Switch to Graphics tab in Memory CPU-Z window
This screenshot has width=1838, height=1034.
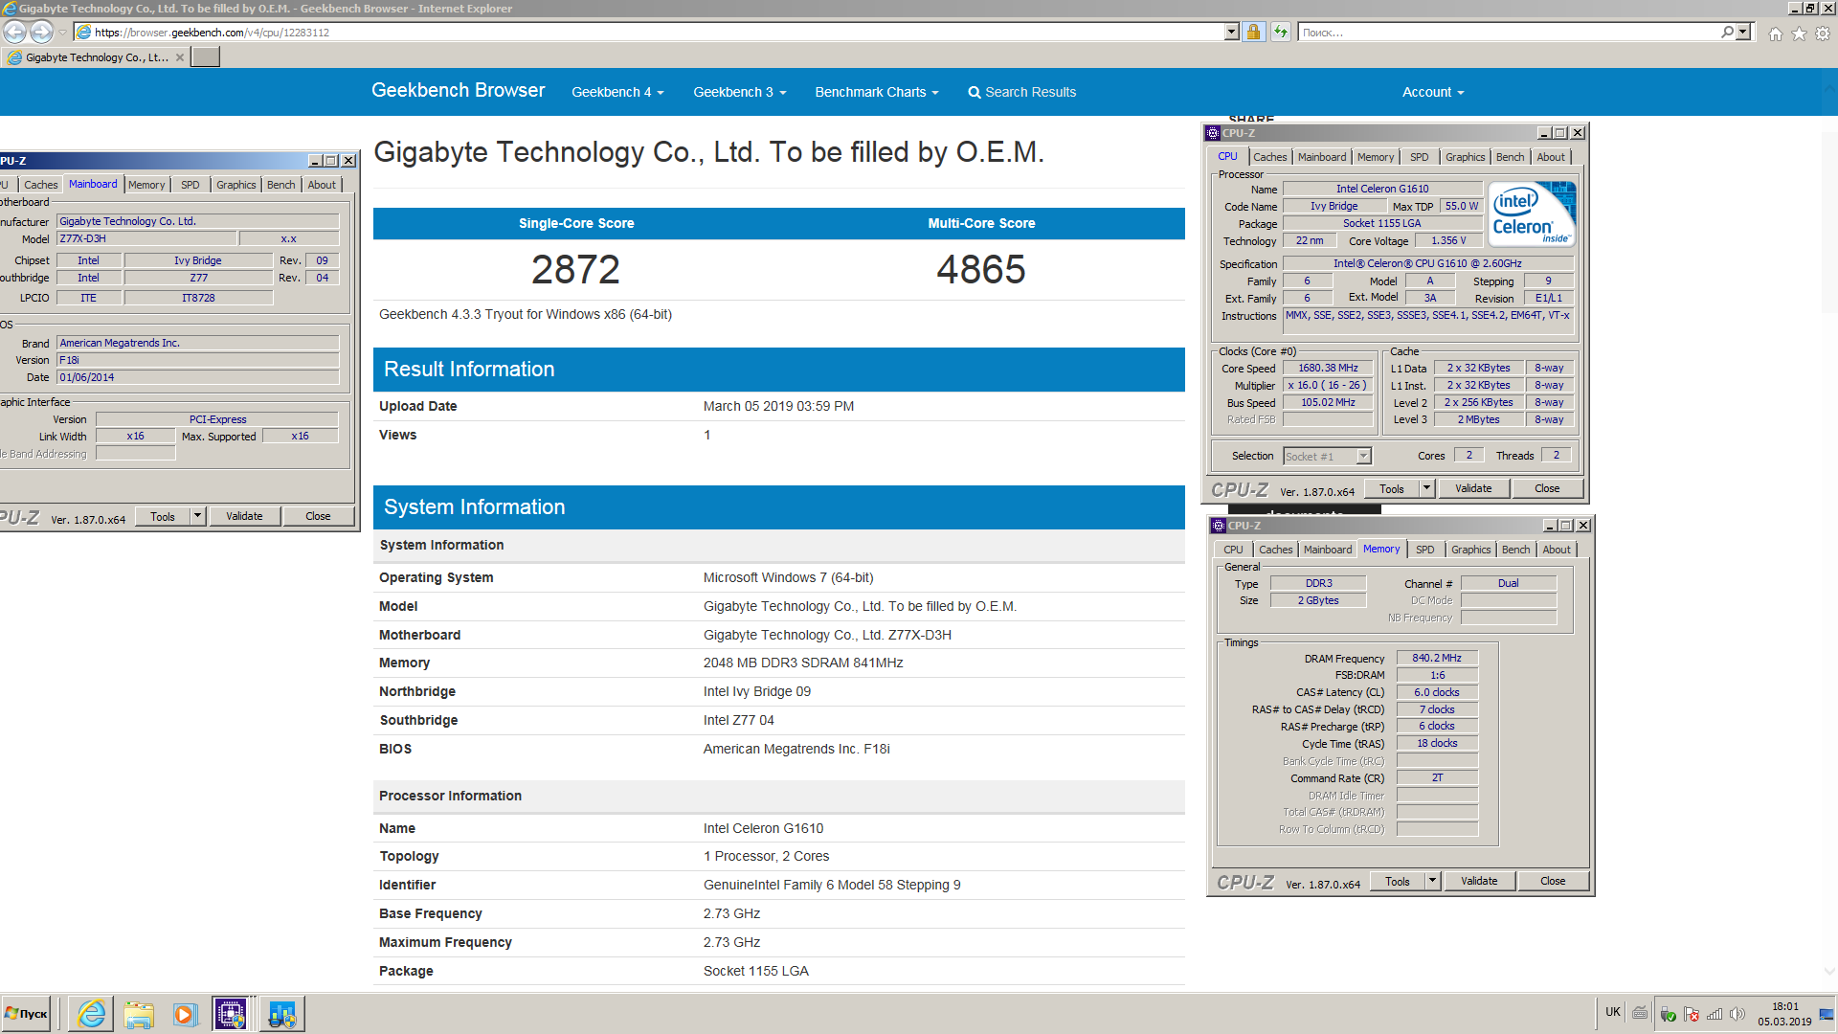(1470, 550)
